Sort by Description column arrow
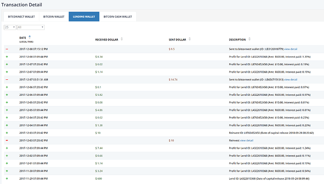 (x=249, y=39)
